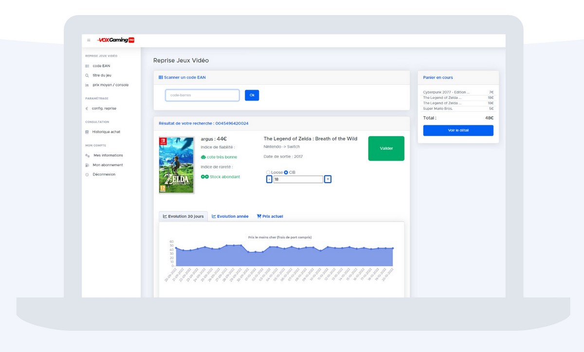
Task: Click the Cyberpunk 2077 basket row
Action: [458, 92]
